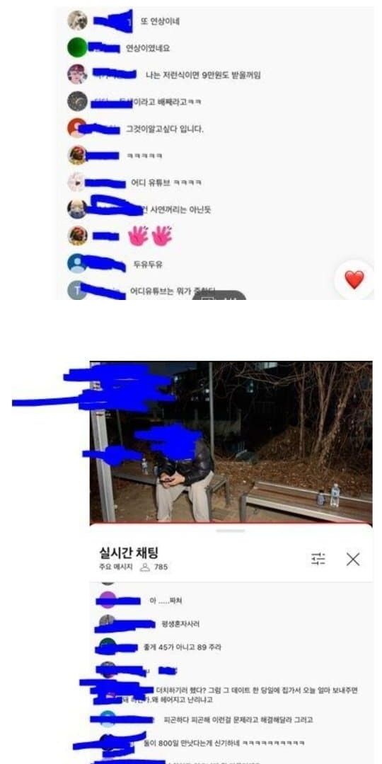
Task: Click avatar next to '아 .....파처' message
Action: (108, 601)
